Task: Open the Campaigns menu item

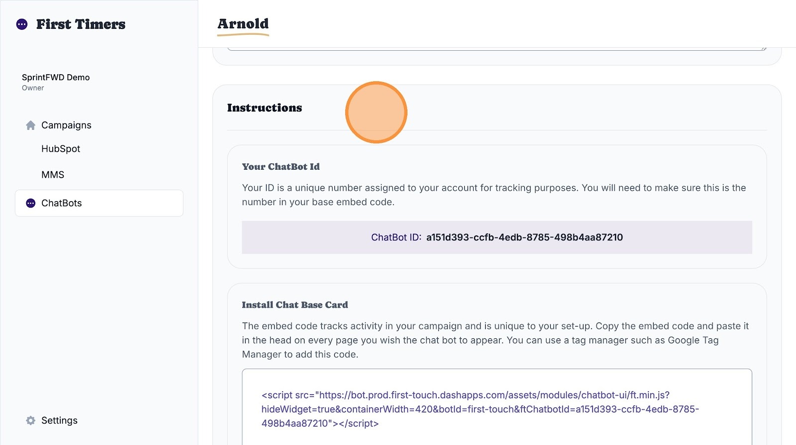Action: pos(66,125)
